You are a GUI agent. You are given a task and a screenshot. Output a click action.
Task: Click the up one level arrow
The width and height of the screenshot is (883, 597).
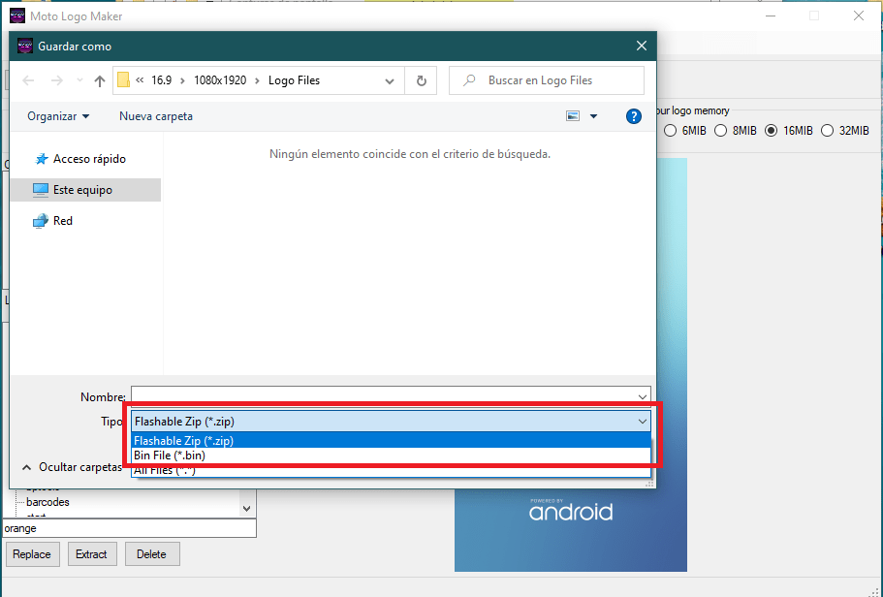tap(99, 80)
